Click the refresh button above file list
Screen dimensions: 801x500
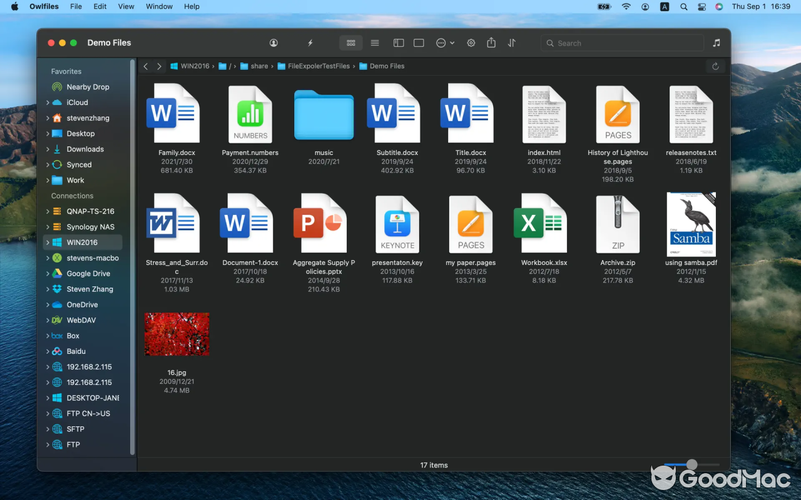pyautogui.click(x=716, y=66)
